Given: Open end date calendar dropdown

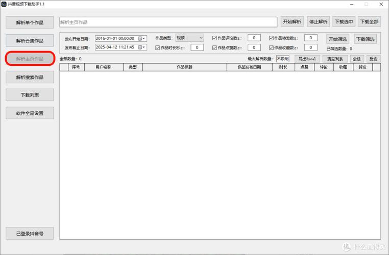Looking at the screenshot, I should (x=141, y=47).
